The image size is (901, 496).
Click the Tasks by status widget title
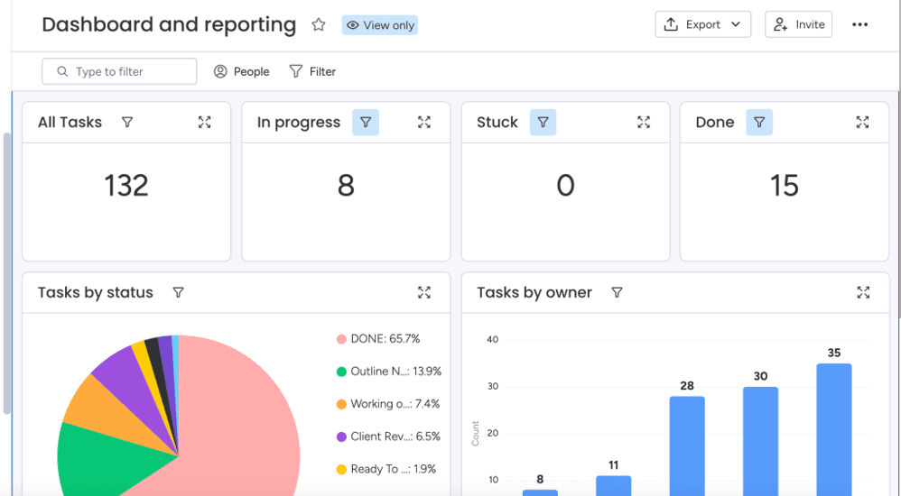(x=96, y=293)
